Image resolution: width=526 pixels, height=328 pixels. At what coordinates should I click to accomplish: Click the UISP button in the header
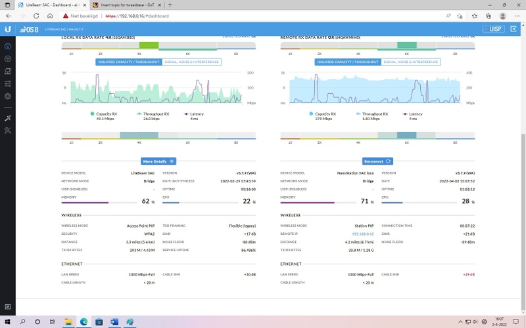pyautogui.click(x=494, y=29)
